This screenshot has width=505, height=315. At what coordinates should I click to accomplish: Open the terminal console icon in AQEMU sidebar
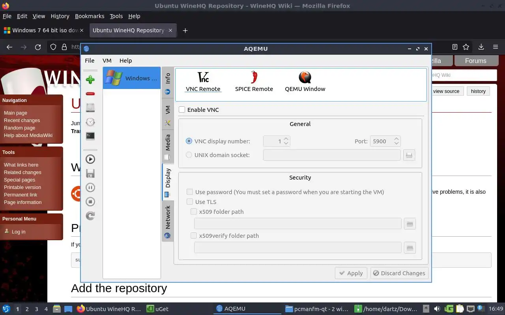pyautogui.click(x=90, y=136)
